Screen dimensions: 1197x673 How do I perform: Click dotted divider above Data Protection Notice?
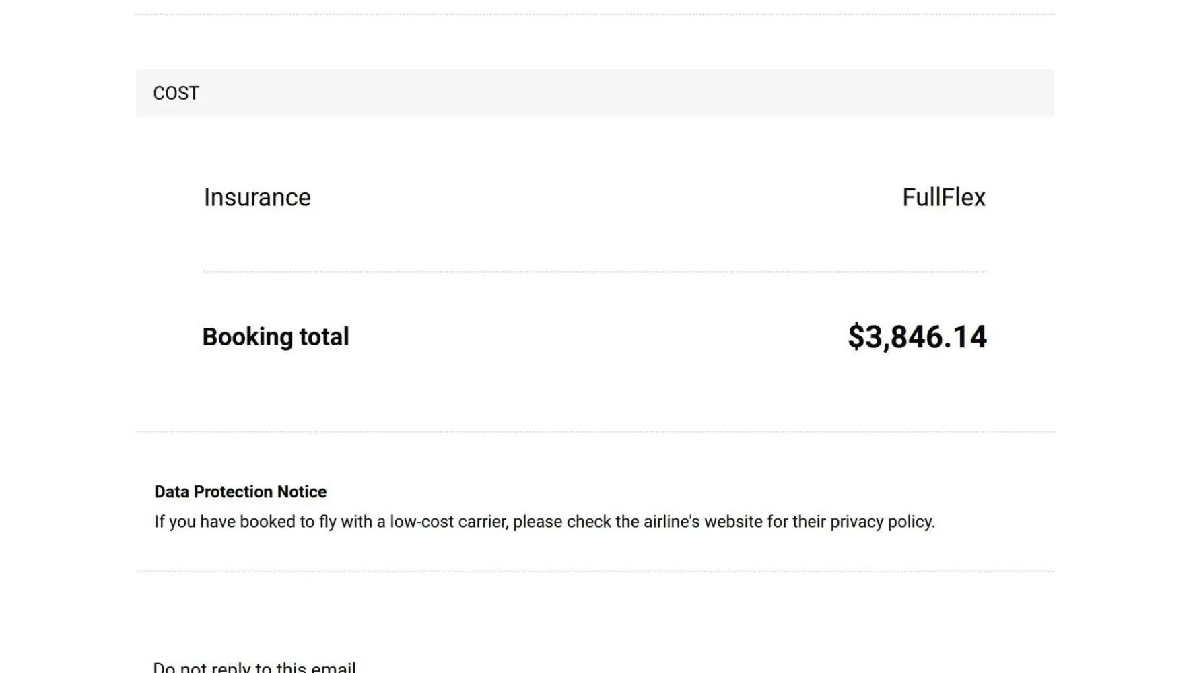point(595,431)
